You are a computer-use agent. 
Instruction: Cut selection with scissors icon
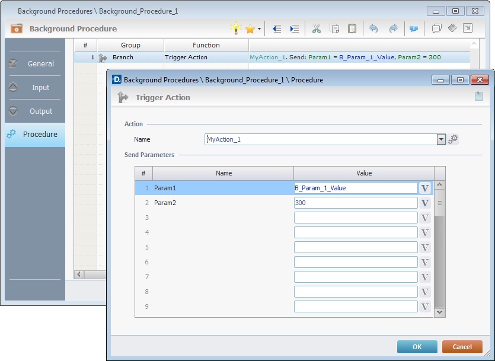tap(316, 28)
